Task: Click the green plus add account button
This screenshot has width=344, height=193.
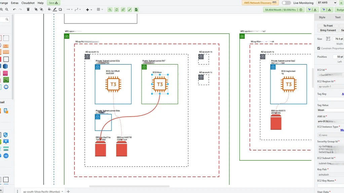Action: click(x=341, y=3)
